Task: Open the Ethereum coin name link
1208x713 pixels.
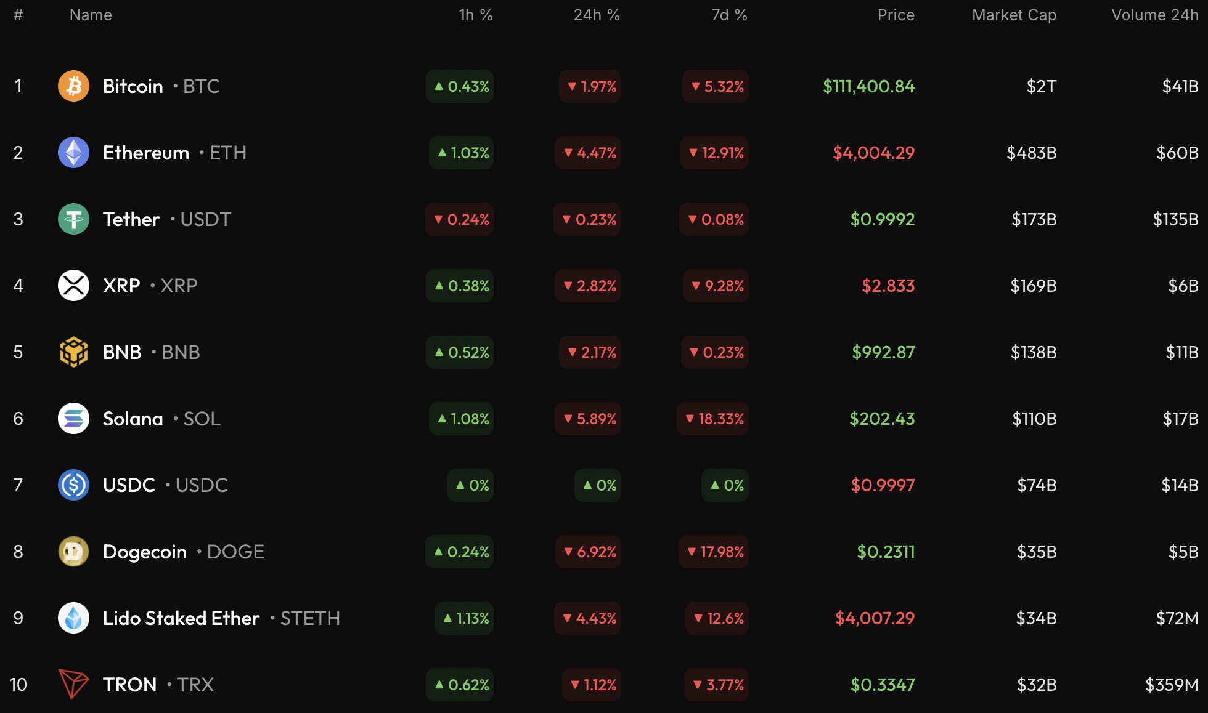Action: click(146, 153)
